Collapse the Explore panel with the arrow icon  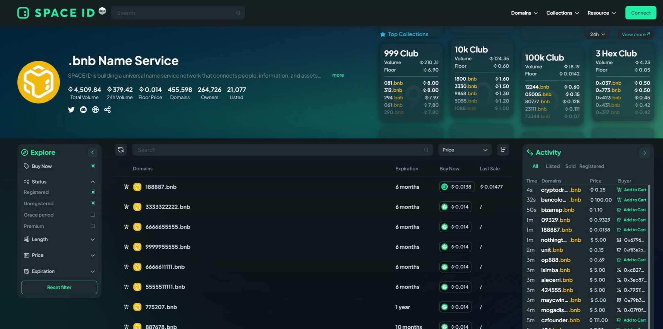[93, 152]
